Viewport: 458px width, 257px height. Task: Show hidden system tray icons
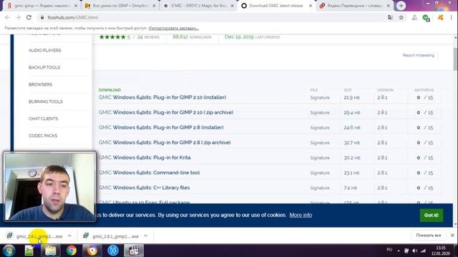tap(399, 251)
